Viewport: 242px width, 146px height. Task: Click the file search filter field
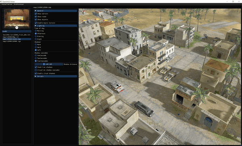point(17,31)
